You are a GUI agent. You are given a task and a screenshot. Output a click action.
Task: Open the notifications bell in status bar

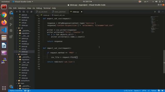pyautogui.click(x=162, y=90)
